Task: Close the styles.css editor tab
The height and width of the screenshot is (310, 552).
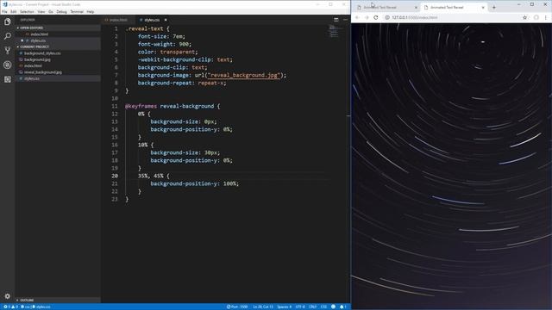Action: point(166,20)
